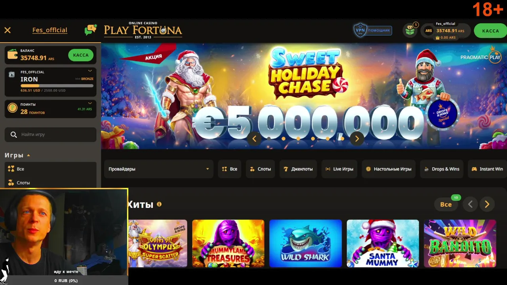Open the Wild Shark game thumbnail

305,243
